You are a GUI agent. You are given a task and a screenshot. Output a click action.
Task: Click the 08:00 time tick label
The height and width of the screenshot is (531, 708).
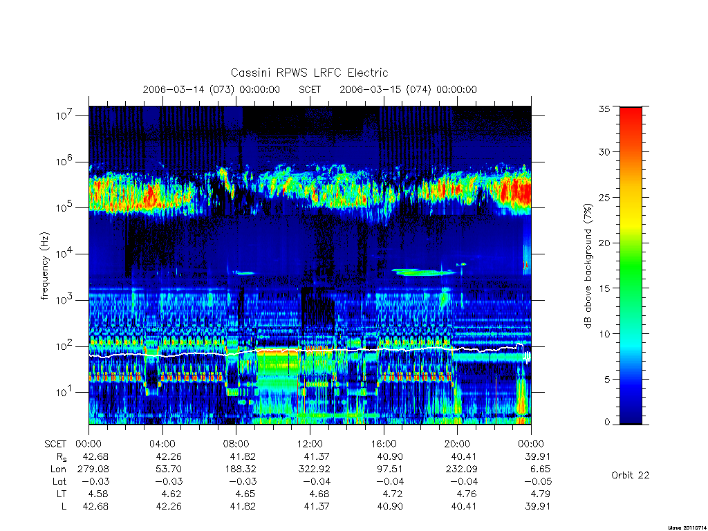(x=236, y=445)
